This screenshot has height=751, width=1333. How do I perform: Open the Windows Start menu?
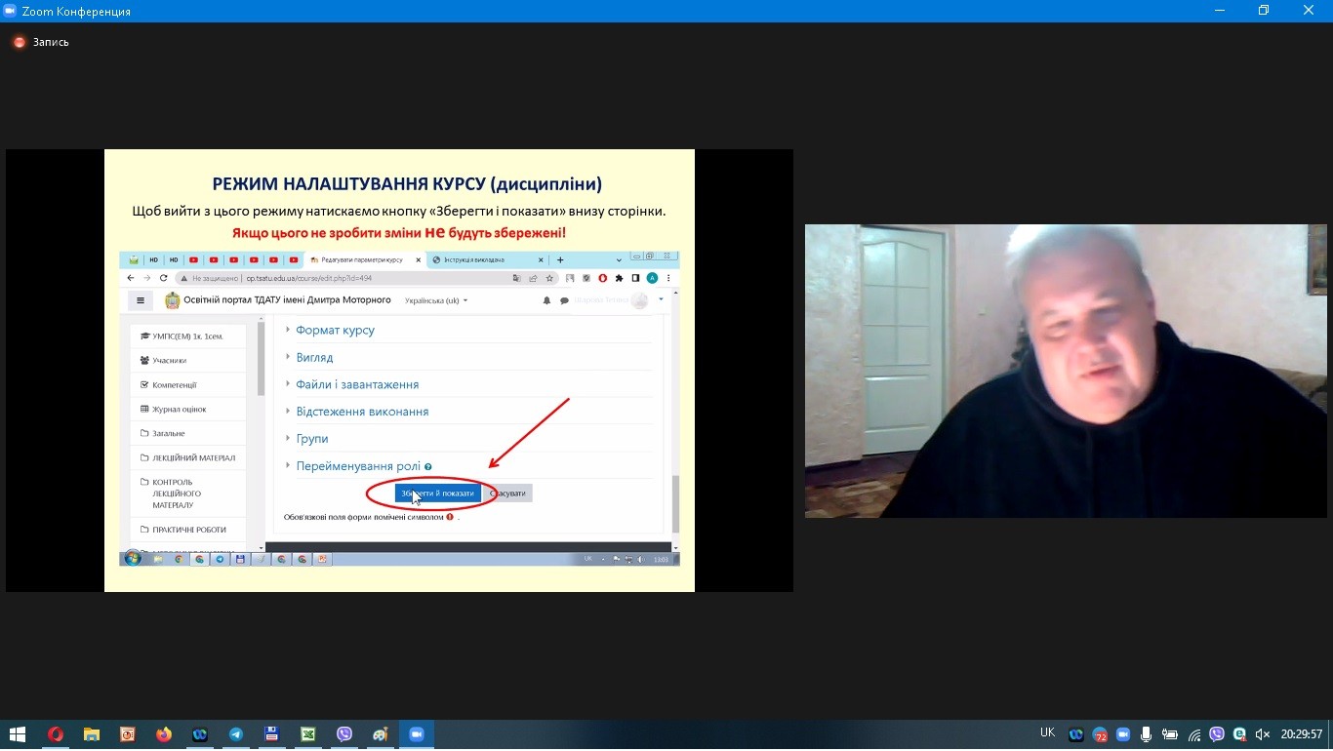[18, 734]
